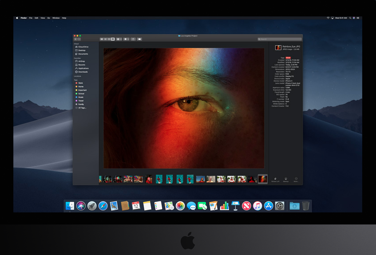Click the Markup icon
The height and width of the screenshot is (255, 376).
pos(285,179)
